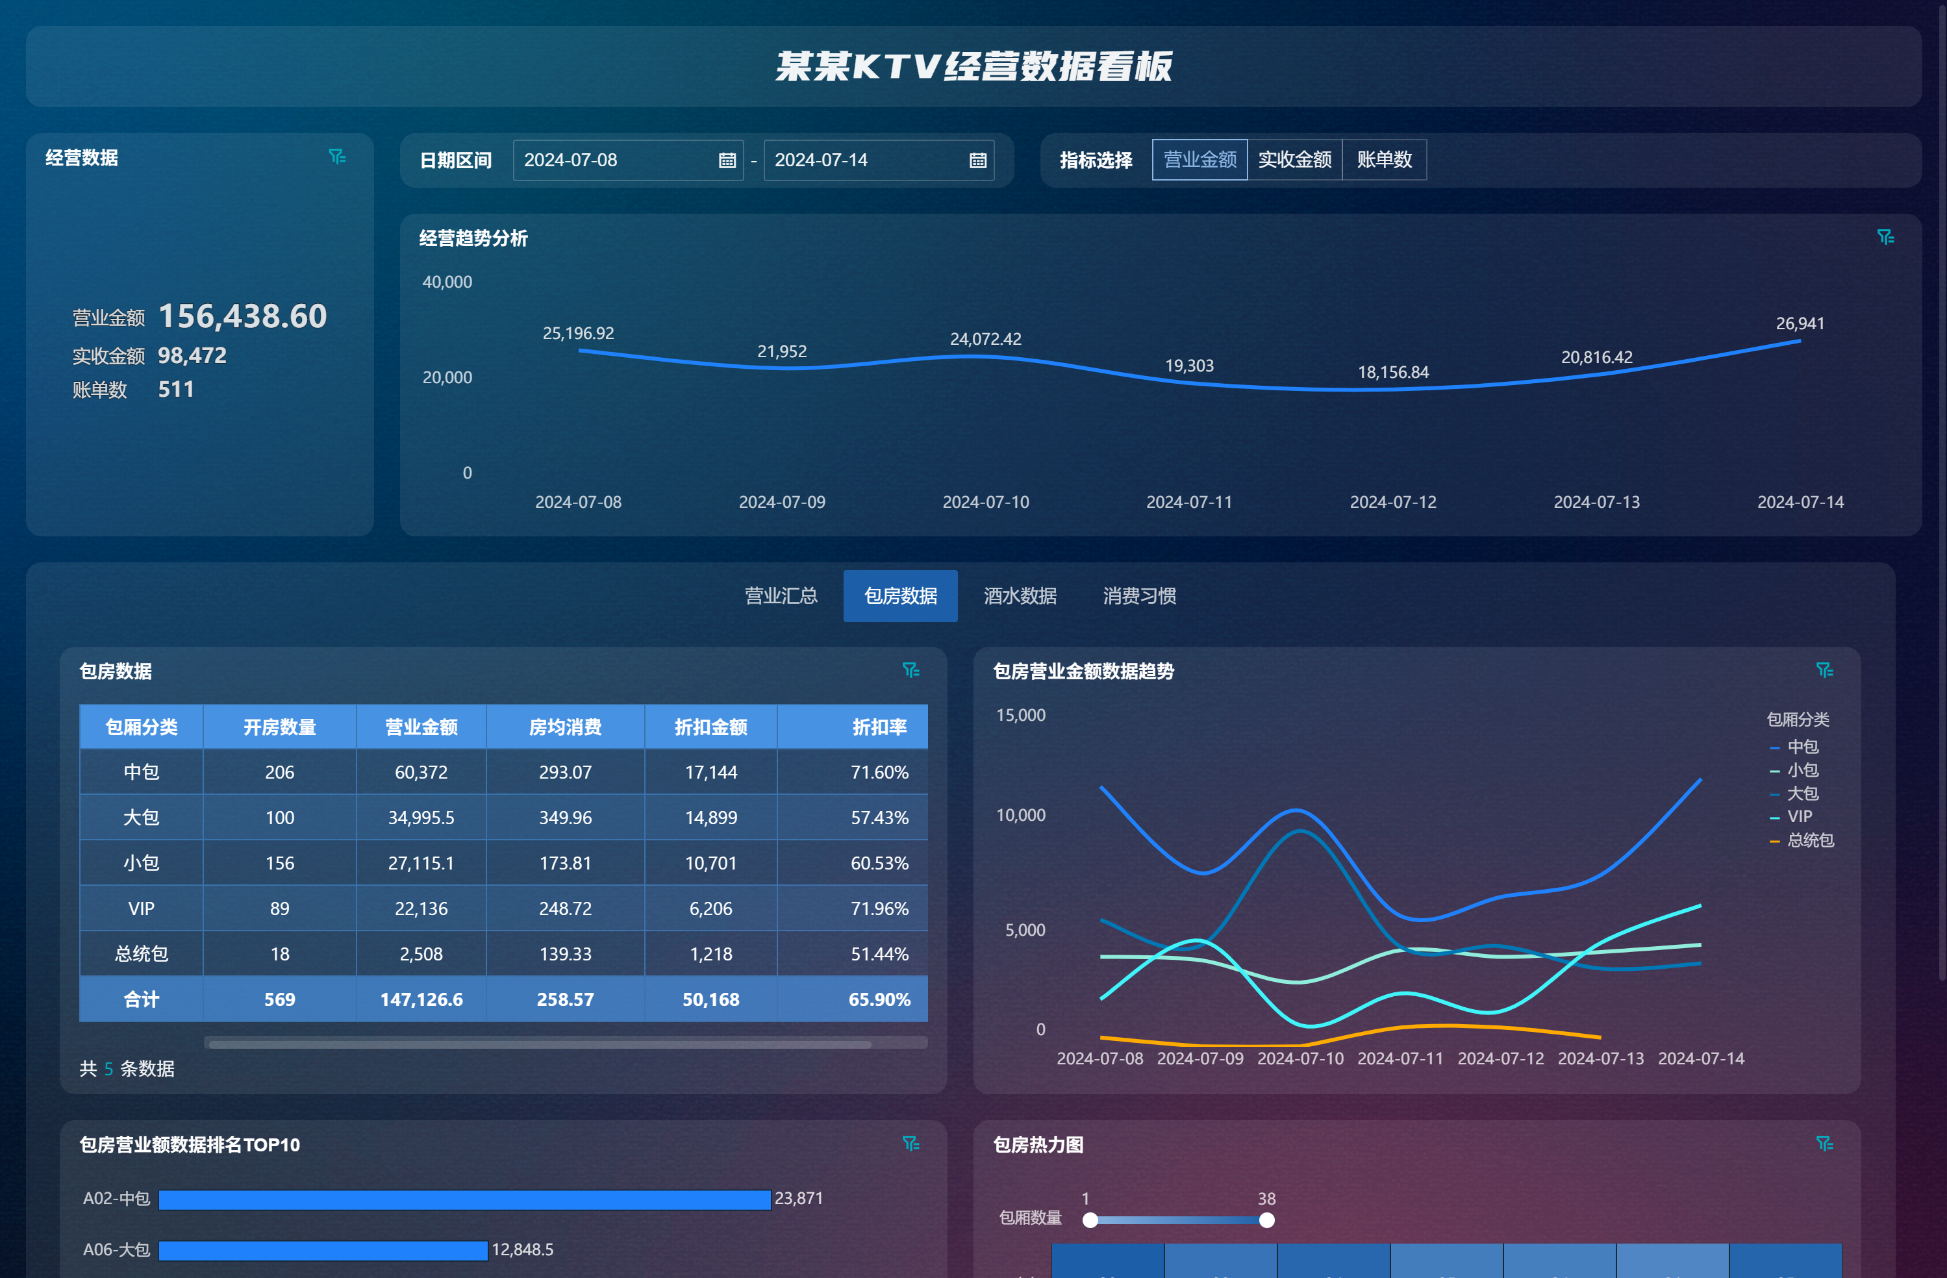Open filter options for 经营趋势分析 chart
The height and width of the screenshot is (1278, 1947).
click(1887, 237)
